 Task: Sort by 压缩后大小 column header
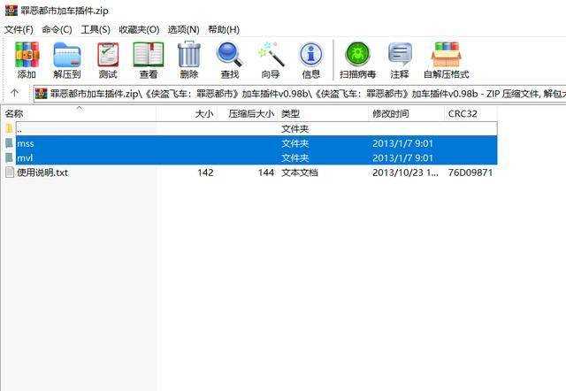[x=247, y=114]
